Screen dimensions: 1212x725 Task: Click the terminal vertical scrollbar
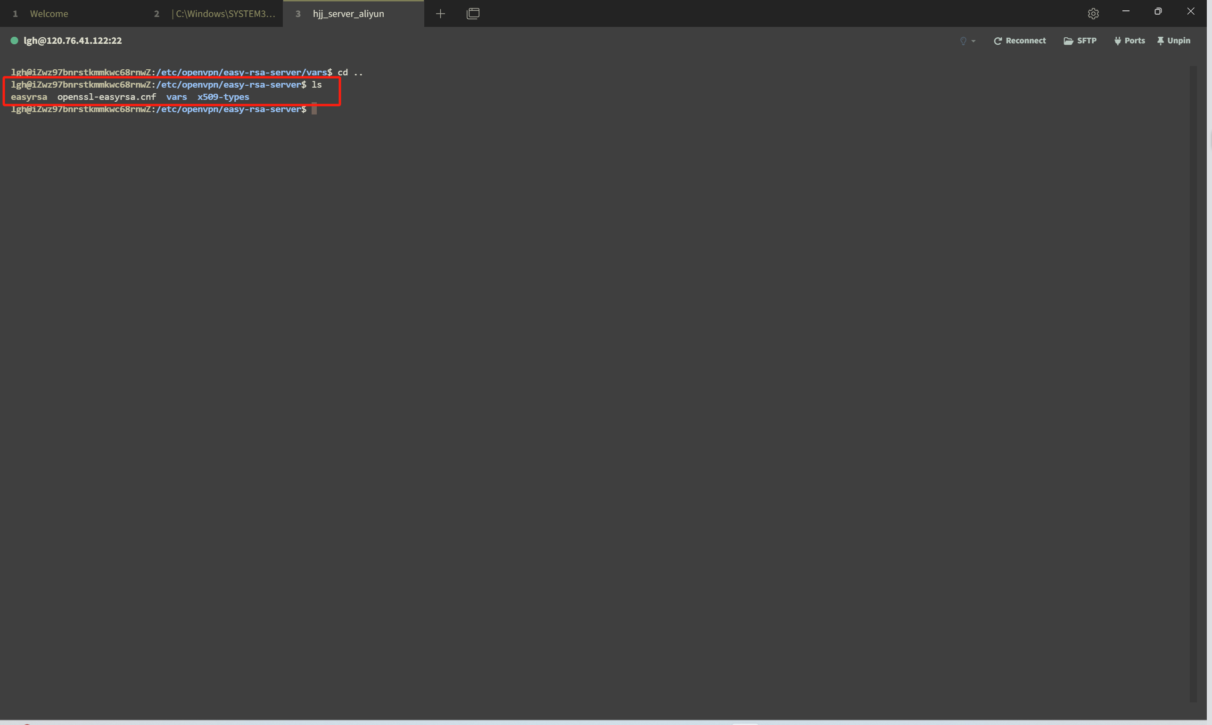click(1193, 383)
